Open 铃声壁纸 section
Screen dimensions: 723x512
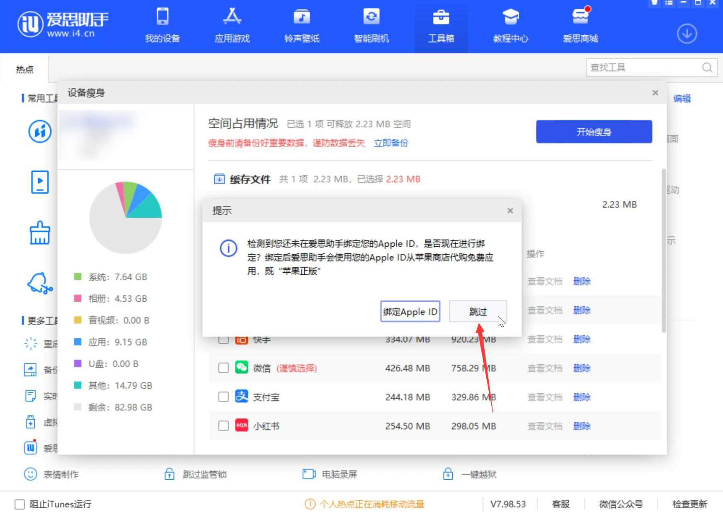click(x=302, y=26)
